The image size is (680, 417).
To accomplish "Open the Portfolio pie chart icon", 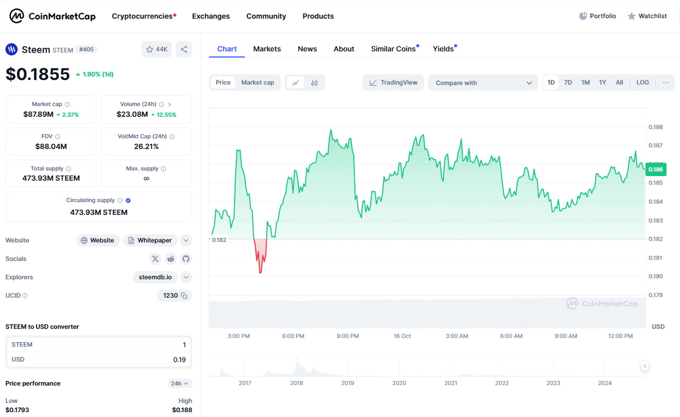I will click(x=583, y=16).
